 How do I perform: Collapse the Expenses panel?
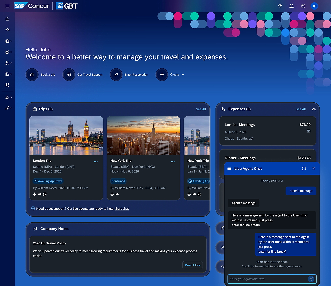314,109
